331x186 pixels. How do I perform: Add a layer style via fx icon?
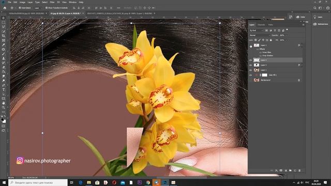(x=276, y=171)
